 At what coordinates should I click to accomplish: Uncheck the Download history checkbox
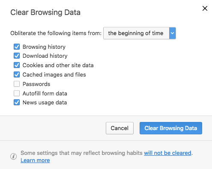[x=17, y=56]
